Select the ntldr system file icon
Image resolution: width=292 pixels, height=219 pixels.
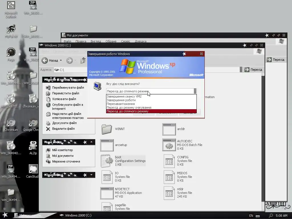(x=169, y=193)
